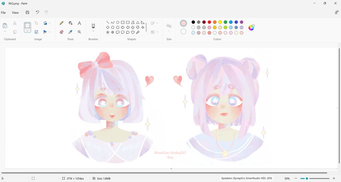Image resolution: width=341 pixels, height=182 pixels.
Task: Pick the yellow color swatch
Action: click(x=220, y=22)
